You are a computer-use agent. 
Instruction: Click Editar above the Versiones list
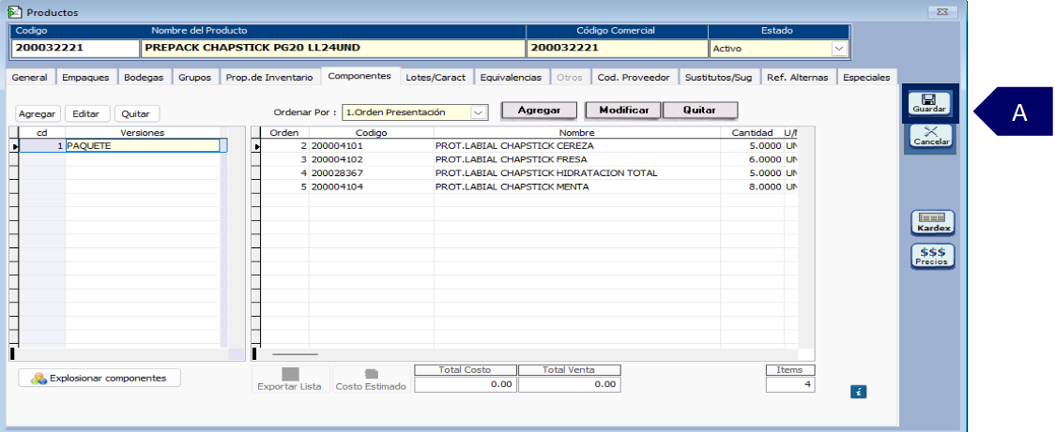[86, 113]
